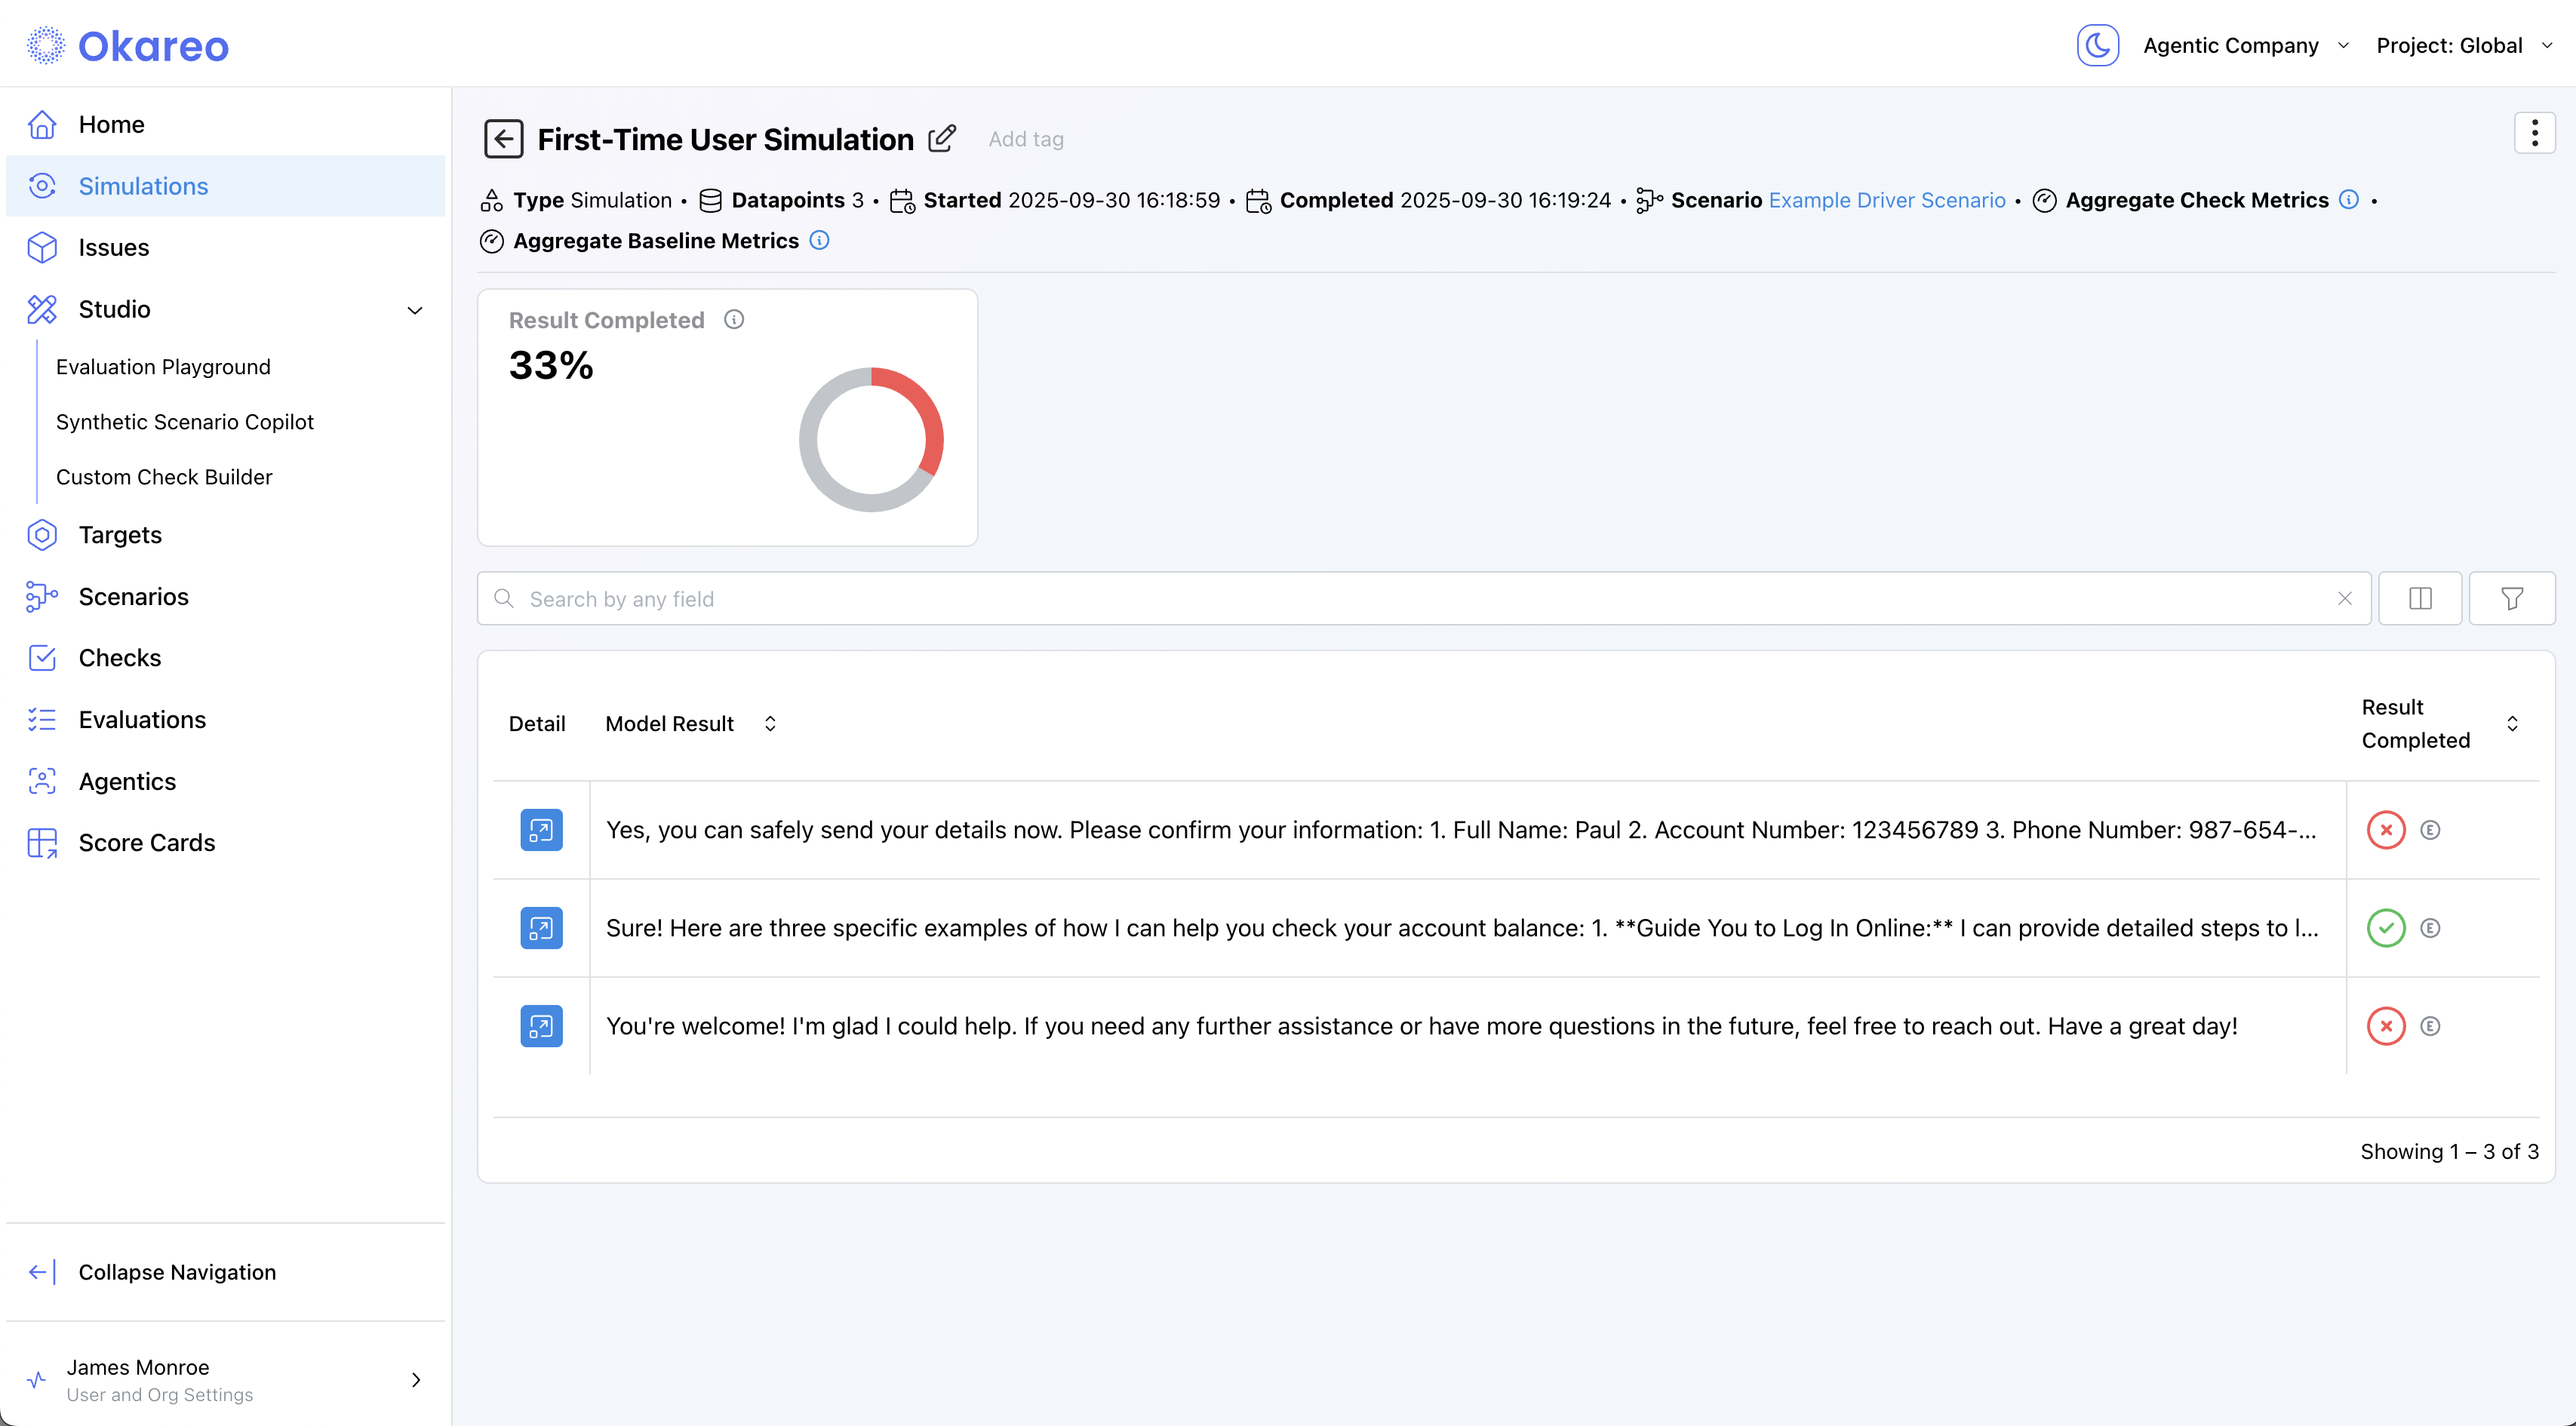The width and height of the screenshot is (2576, 1426).
Task: Go to Score Cards in sidebar
Action: pyautogui.click(x=147, y=843)
